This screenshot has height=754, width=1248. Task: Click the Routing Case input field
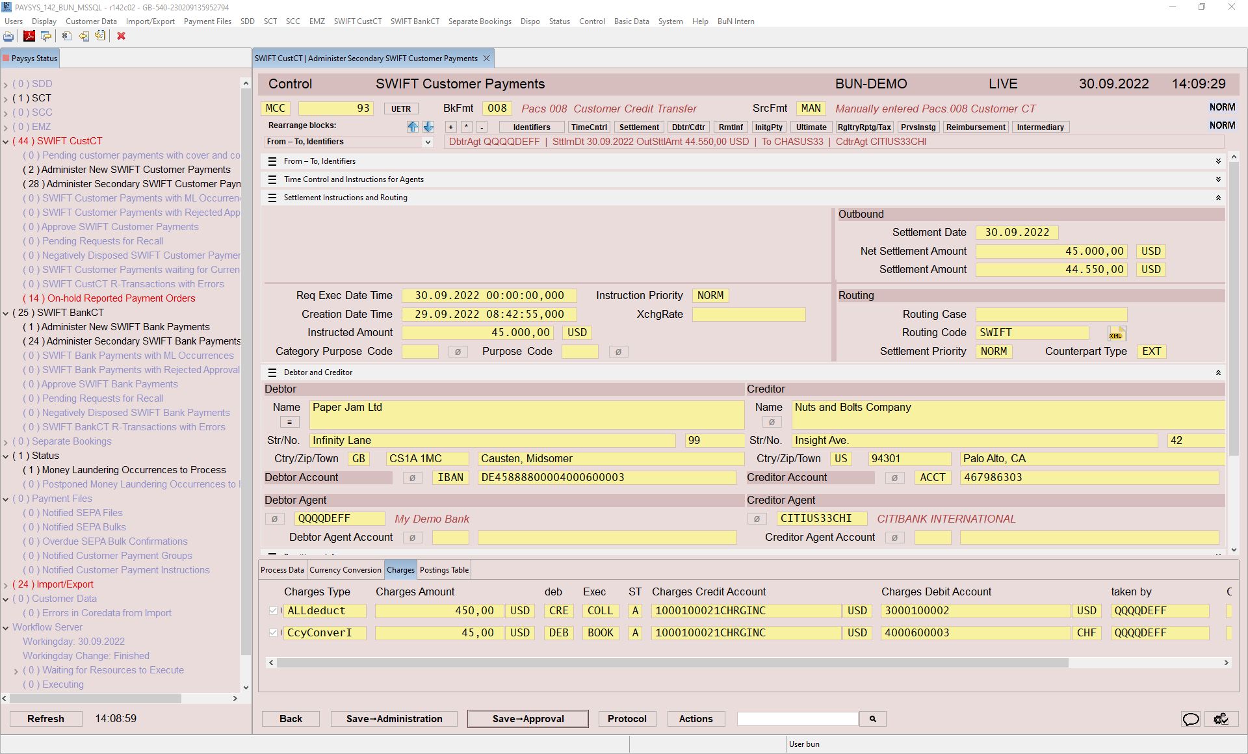pyautogui.click(x=1051, y=315)
